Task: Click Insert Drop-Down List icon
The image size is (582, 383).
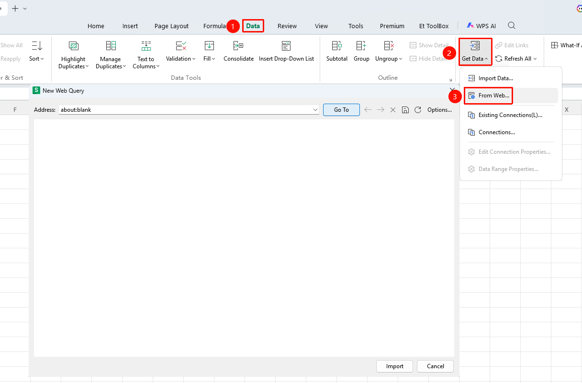Action: click(x=286, y=46)
